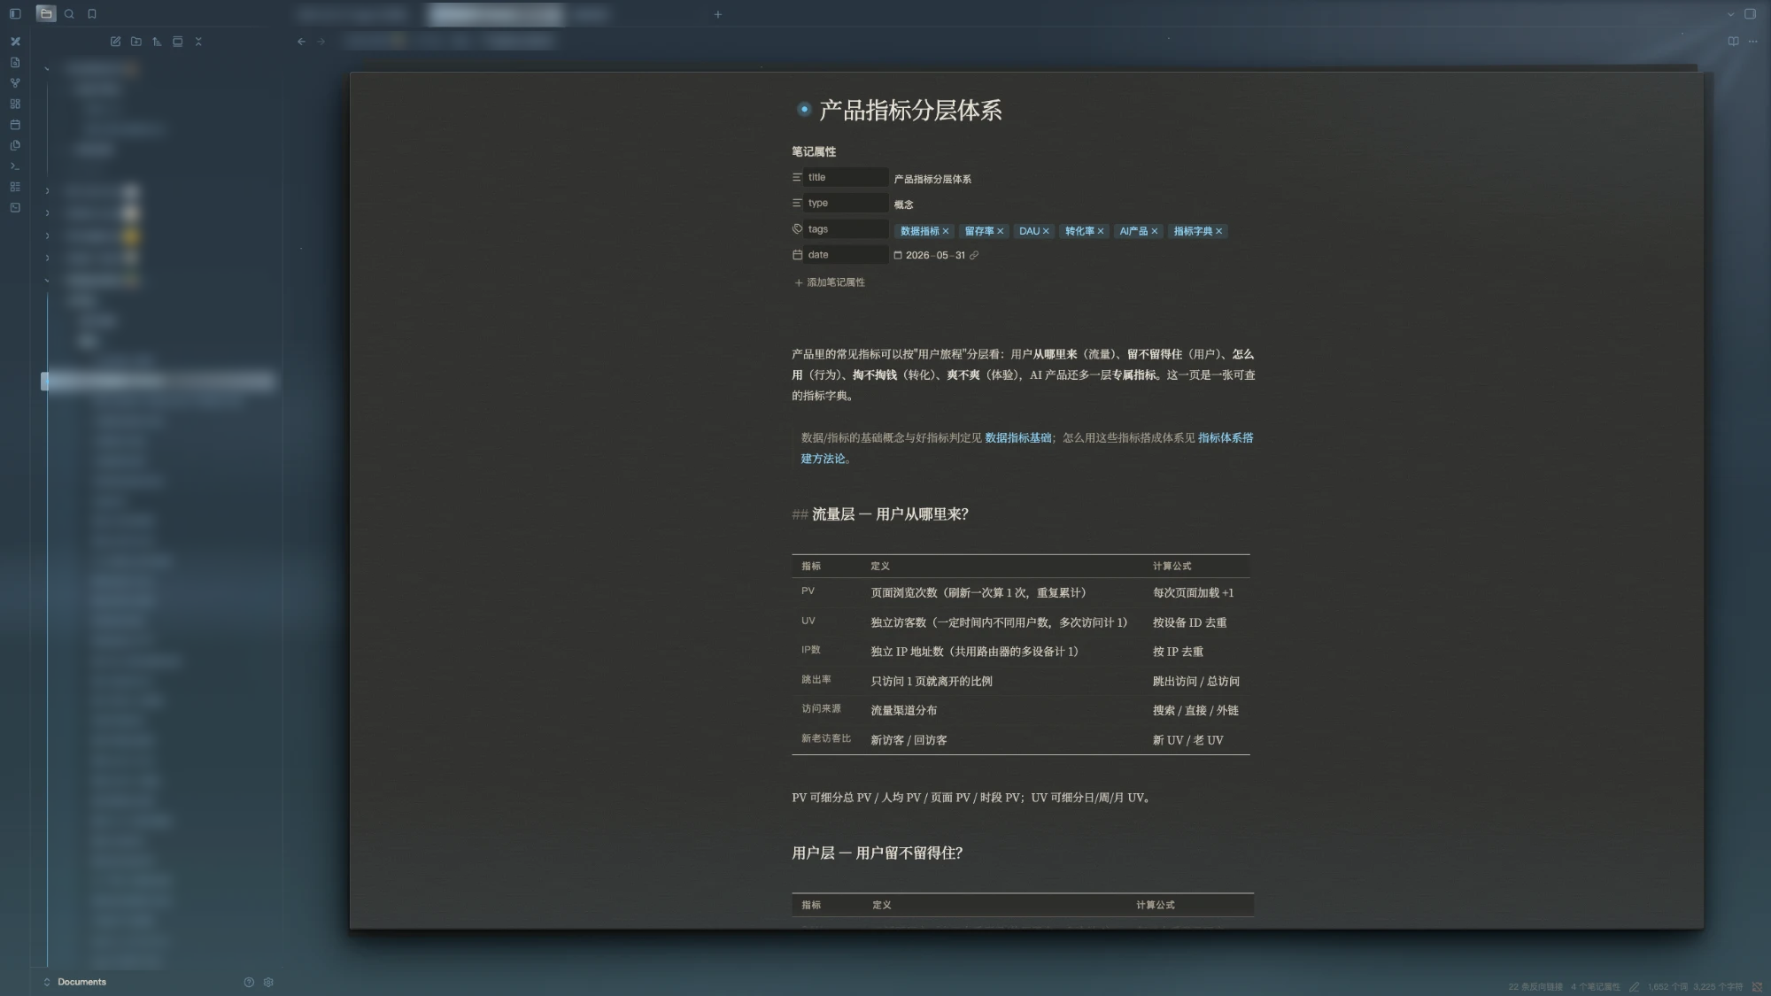Open settings gear in sidebar footer
1771x996 pixels.
(x=268, y=982)
